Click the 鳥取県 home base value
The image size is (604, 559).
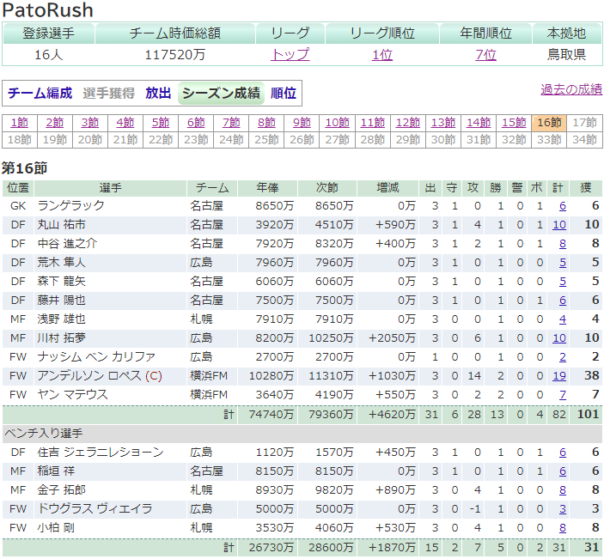567,55
